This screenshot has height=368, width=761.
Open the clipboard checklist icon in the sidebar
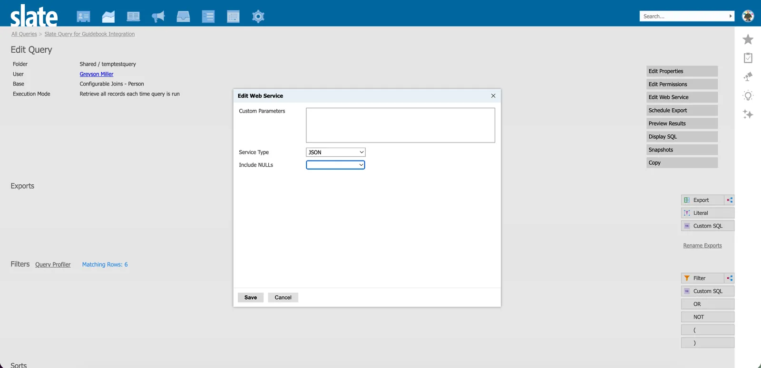click(x=748, y=58)
